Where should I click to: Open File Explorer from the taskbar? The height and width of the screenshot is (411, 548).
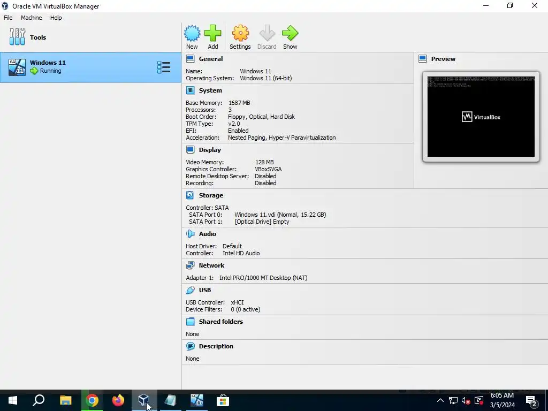pyautogui.click(x=65, y=400)
